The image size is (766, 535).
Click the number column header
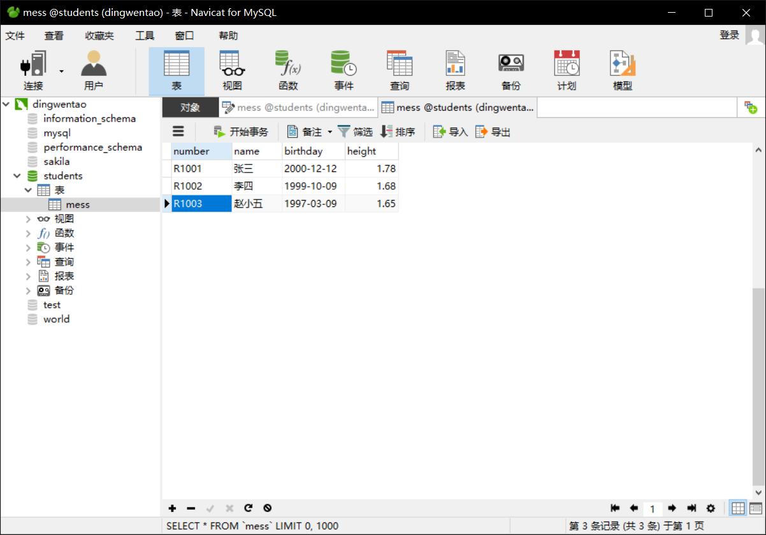coord(201,151)
